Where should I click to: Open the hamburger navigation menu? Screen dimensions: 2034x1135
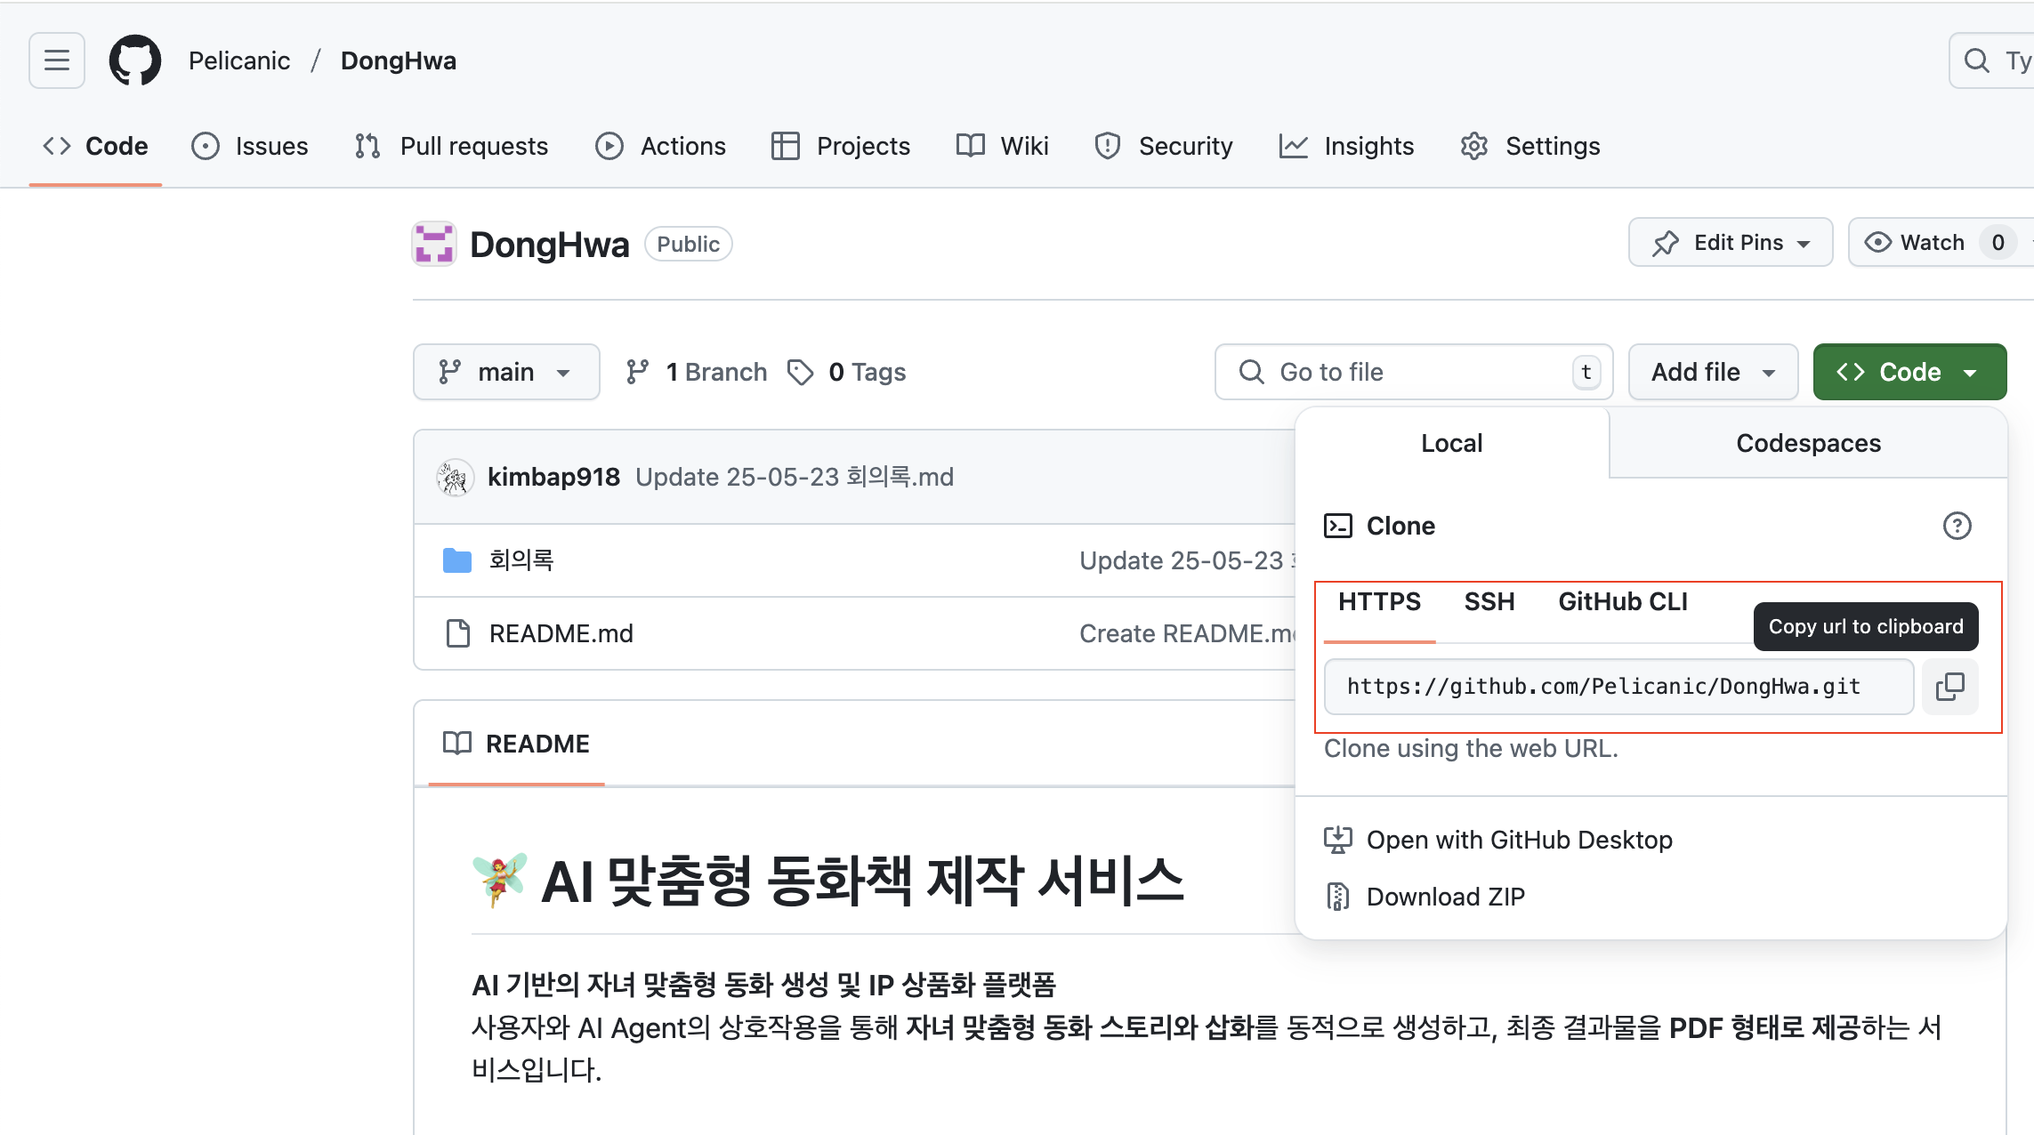point(57,60)
